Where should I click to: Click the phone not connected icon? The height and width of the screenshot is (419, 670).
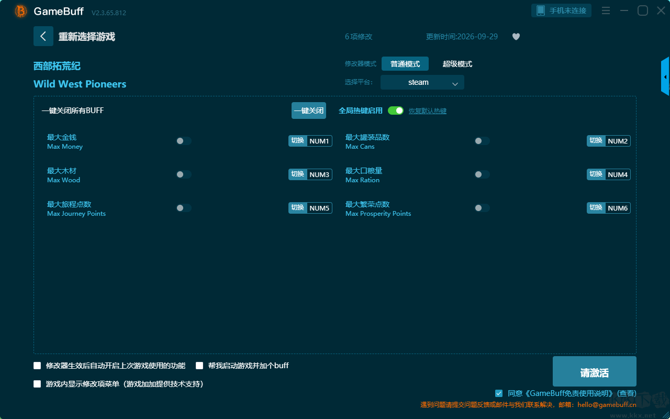[x=541, y=10]
